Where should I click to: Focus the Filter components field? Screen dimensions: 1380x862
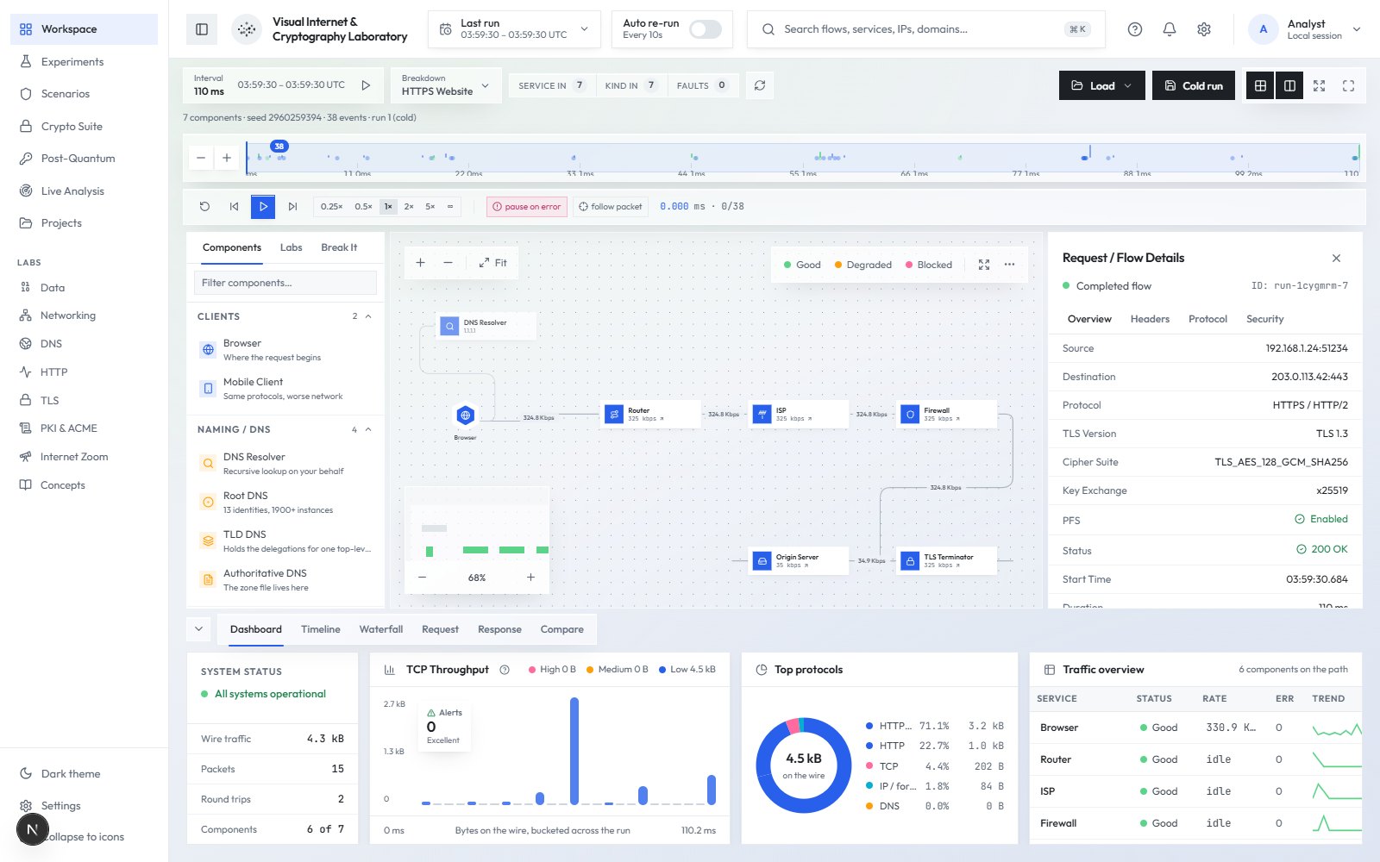pyautogui.click(x=285, y=283)
